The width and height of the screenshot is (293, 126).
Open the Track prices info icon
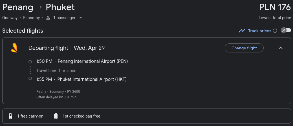pyautogui.click(x=275, y=31)
